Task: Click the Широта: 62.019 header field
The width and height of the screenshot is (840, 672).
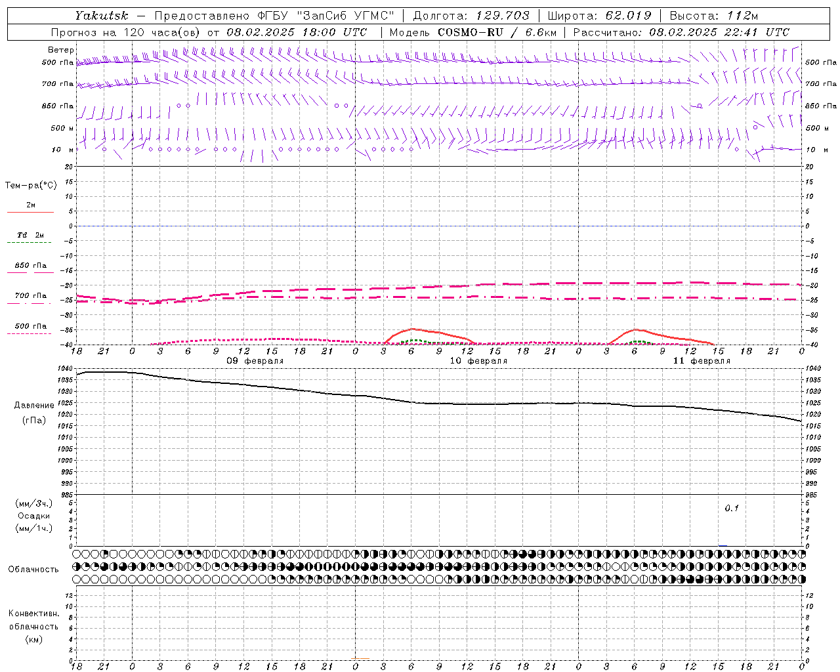Action: (599, 16)
